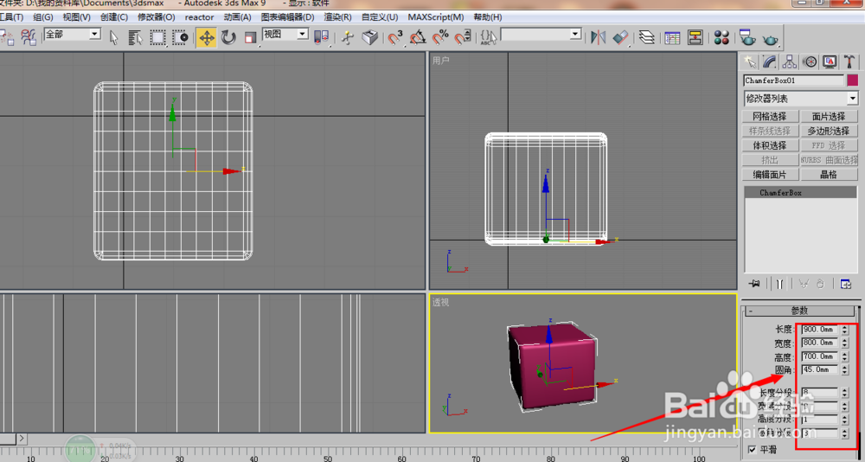Viewport: 865px width, 462px height.
Task: Select ChamferBox entry in modifier stack
Action: click(x=800, y=193)
